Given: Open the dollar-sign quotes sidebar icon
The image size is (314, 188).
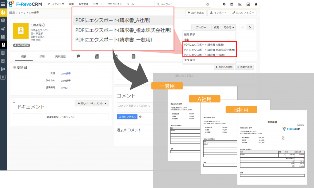Looking at the screenshot, I should pyautogui.click(x=3, y=36).
